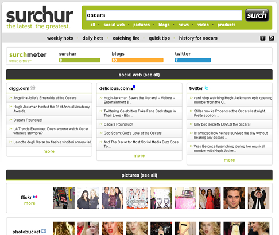Open flickr thumbnail of two director chairs
Screen dimensions: 279x235
[x=161, y=198]
